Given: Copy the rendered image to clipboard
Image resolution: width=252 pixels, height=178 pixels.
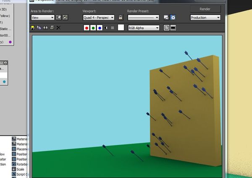Looking at the screenshot, I should tap(39, 28).
